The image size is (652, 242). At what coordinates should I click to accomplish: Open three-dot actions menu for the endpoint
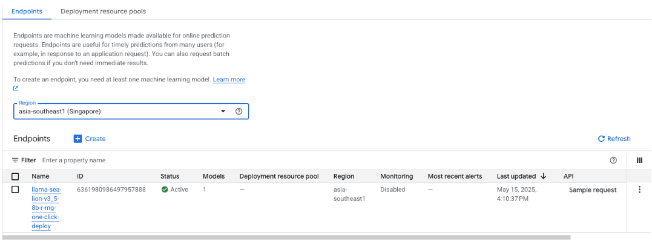(x=639, y=189)
